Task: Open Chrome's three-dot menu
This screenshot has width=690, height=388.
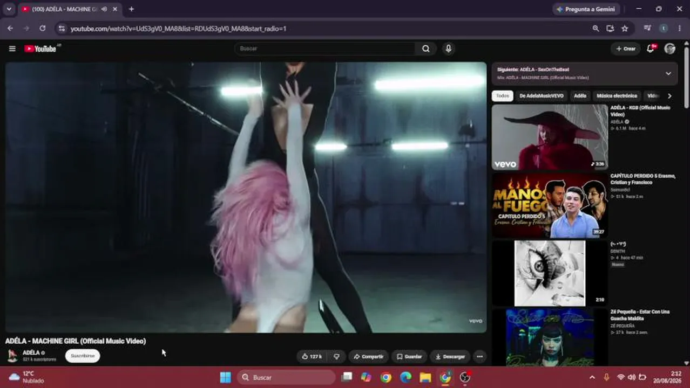Action: tap(680, 29)
